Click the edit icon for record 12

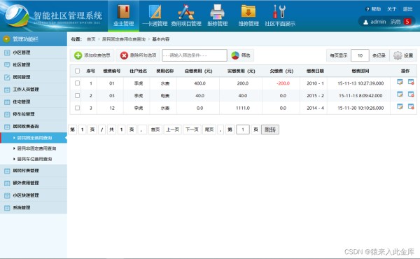(x=400, y=106)
